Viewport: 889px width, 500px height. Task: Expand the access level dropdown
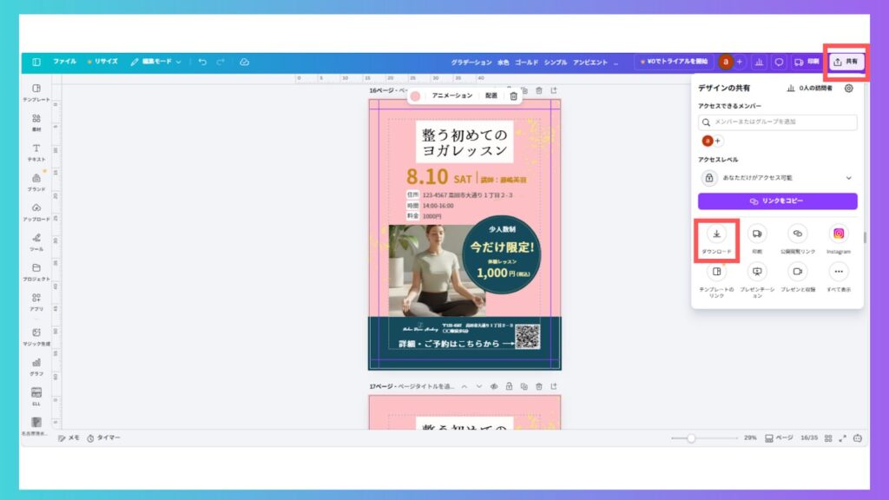(x=848, y=178)
